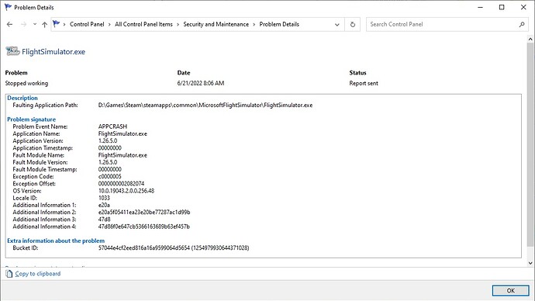The image size is (535, 301).
Task: Copy to clipboard link
Action: [37, 274]
